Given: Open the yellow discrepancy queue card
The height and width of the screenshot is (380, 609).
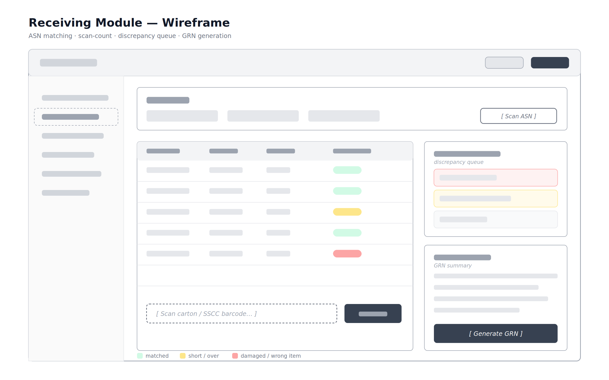Looking at the screenshot, I should coord(496,199).
